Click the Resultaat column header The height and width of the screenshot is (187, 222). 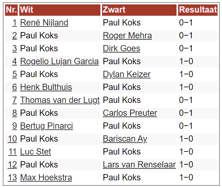197,10
